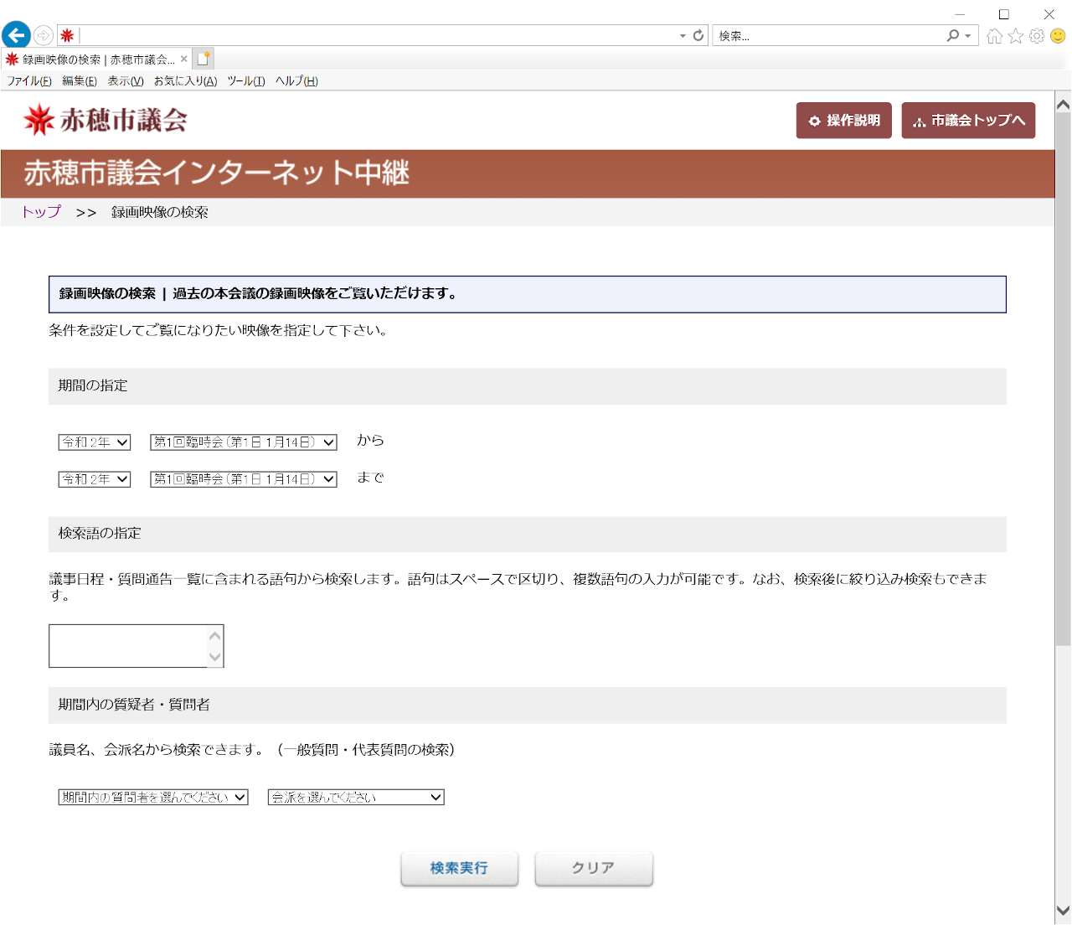Screen dimensions: 1072x925
Task: Minimize the browser window
Action: click(x=960, y=13)
